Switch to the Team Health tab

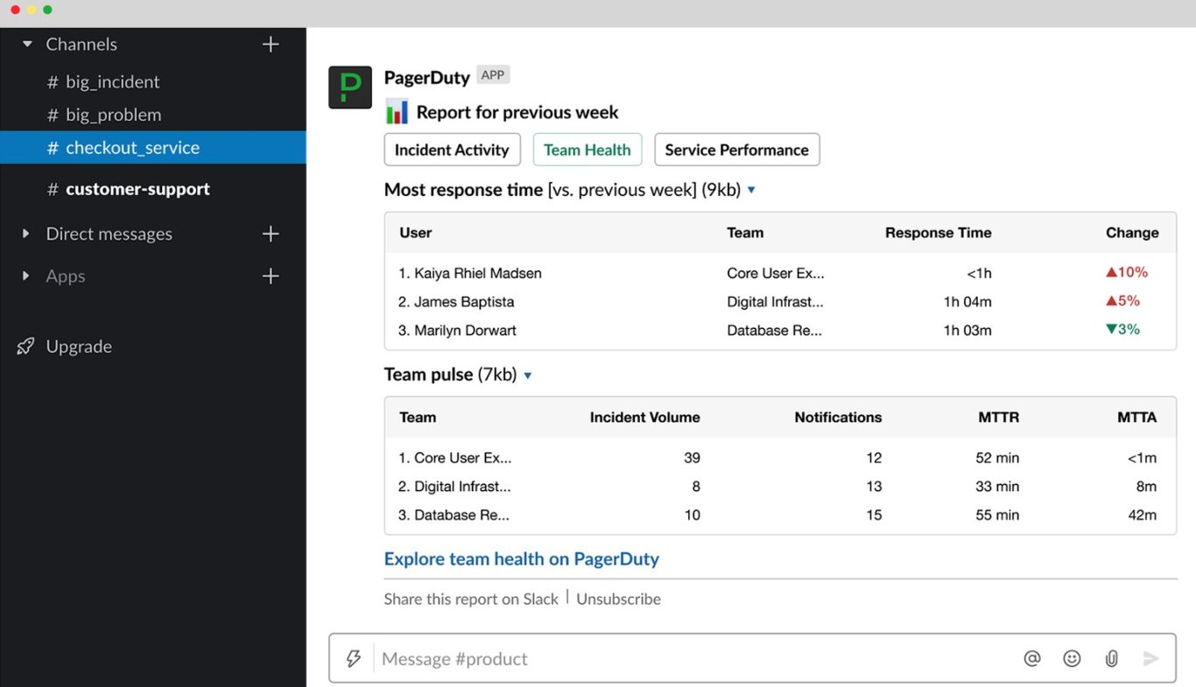[587, 149]
